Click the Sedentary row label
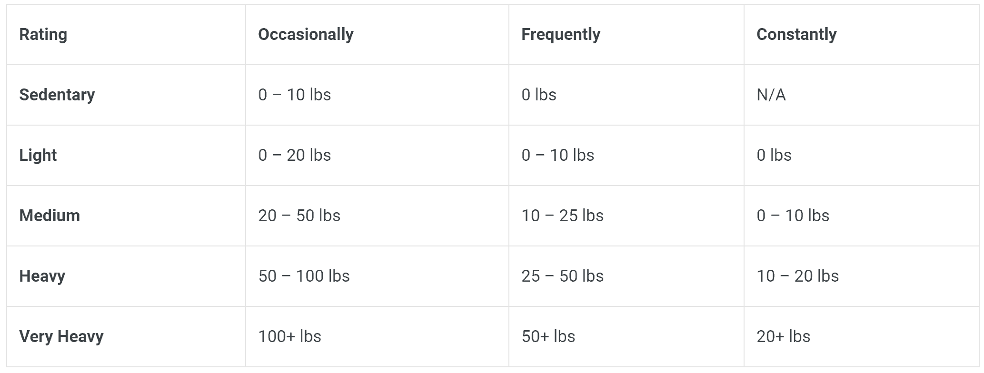Viewport: 984px width, 373px height. (57, 95)
